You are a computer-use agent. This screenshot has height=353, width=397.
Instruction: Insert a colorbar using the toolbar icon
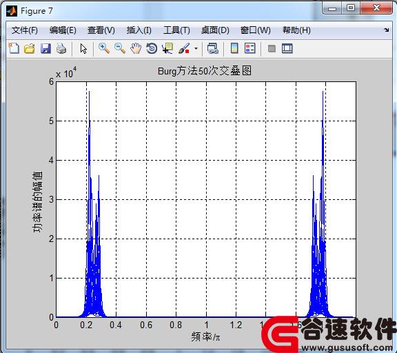point(234,48)
